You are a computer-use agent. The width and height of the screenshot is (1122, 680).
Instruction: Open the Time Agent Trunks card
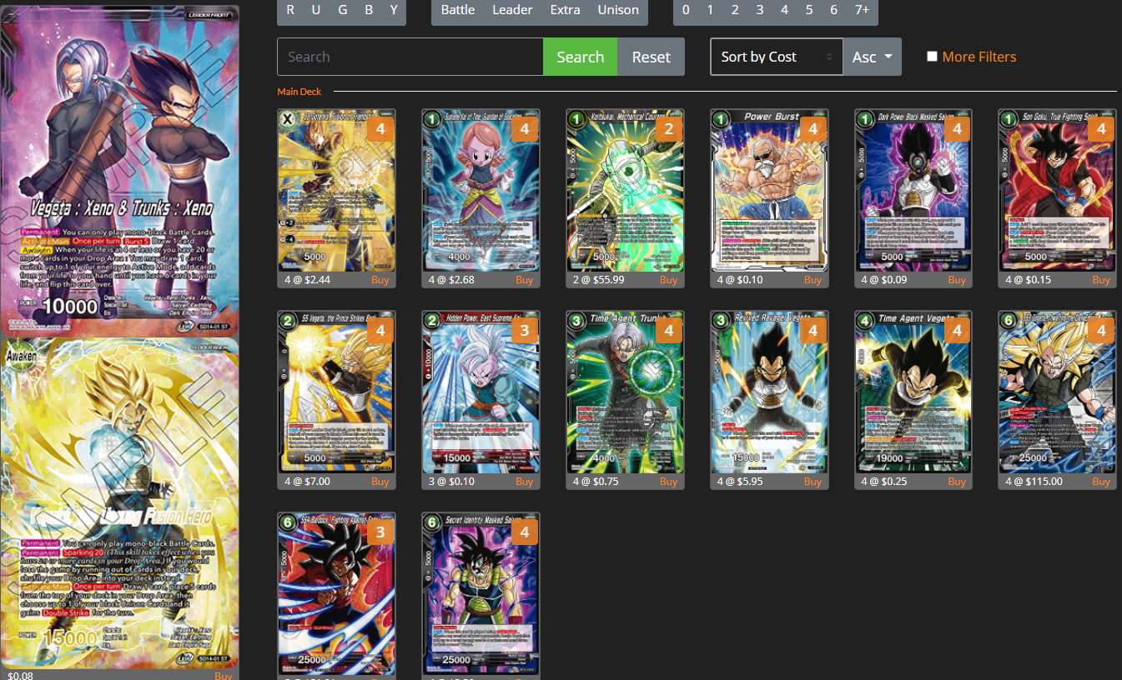625,392
